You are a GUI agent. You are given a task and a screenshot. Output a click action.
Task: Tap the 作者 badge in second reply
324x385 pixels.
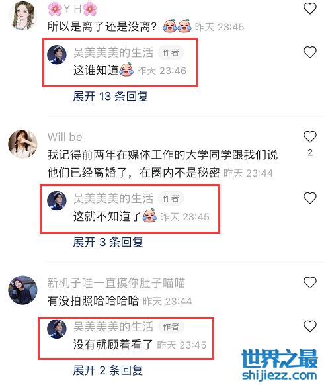point(171,198)
